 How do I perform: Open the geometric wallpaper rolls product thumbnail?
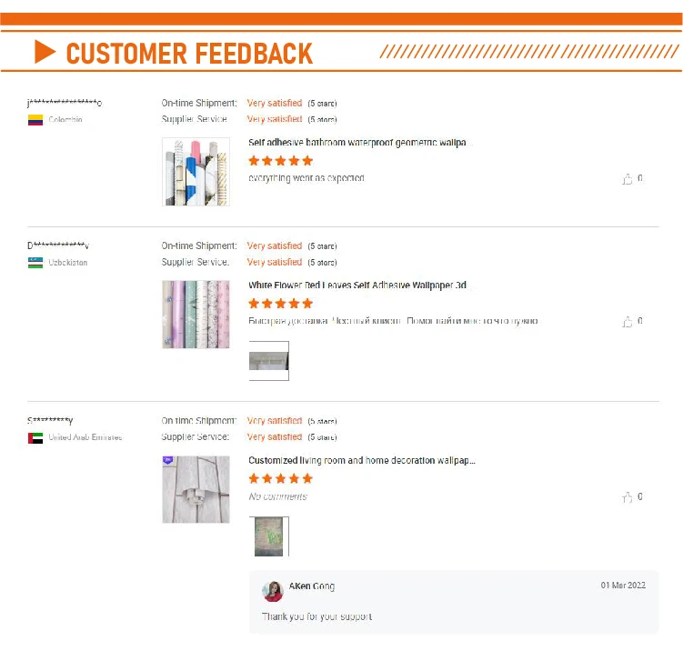pyautogui.click(x=196, y=172)
